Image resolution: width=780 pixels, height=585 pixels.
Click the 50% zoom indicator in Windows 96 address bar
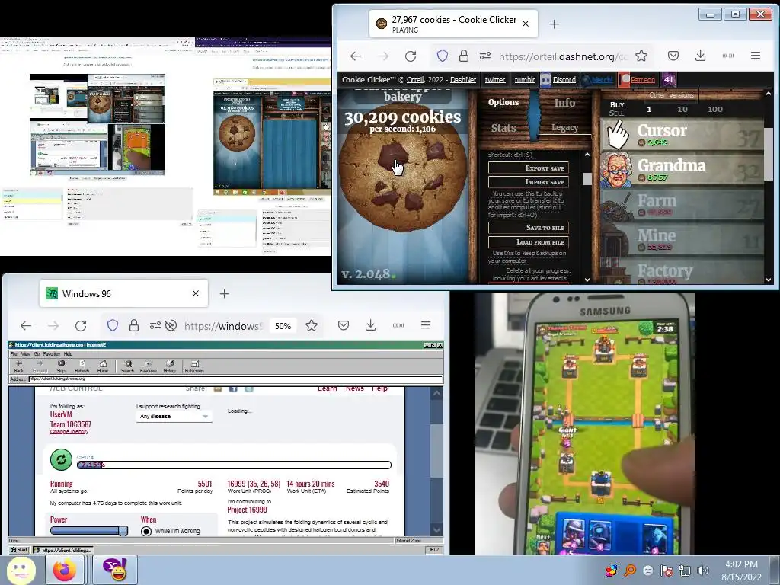tap(283, 326)
